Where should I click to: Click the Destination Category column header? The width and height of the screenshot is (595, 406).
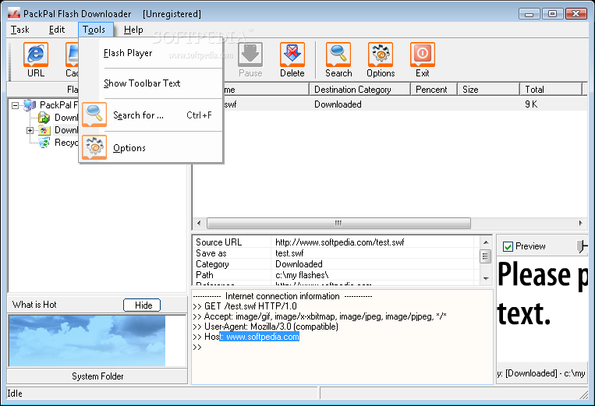click(359, 90)
